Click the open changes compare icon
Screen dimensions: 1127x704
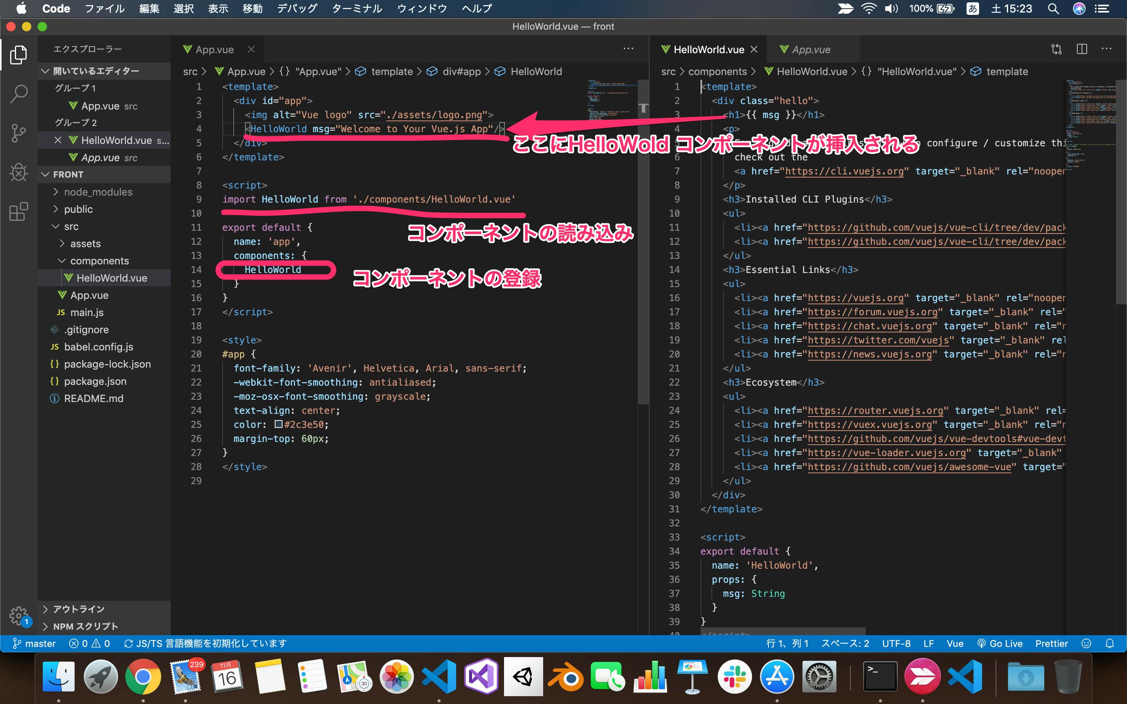click(x=1056, y=49)
